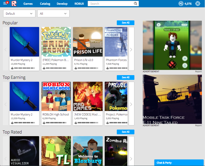Image resolution: width=205 pixels, height=166 pixels.
Task: Click the ROBLOX High School title text
Action: tap(56, 114)
